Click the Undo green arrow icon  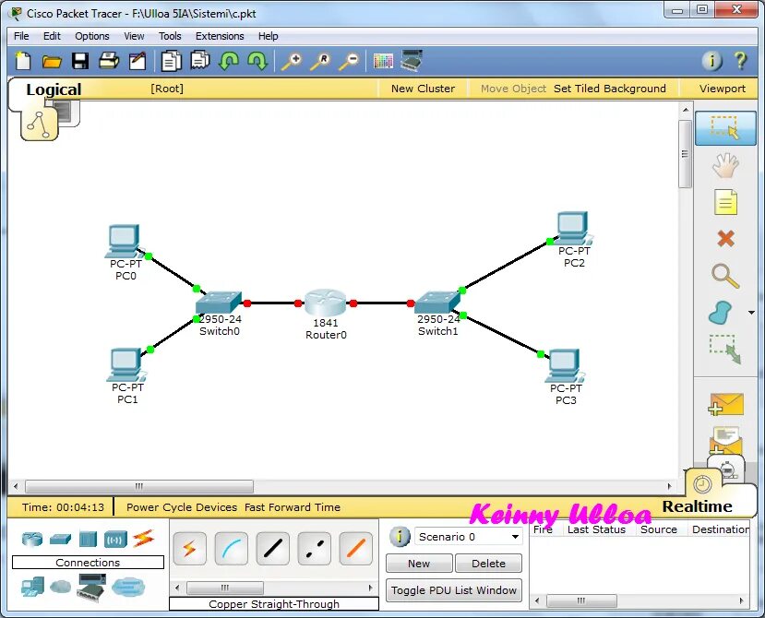[x=228, y=61]
